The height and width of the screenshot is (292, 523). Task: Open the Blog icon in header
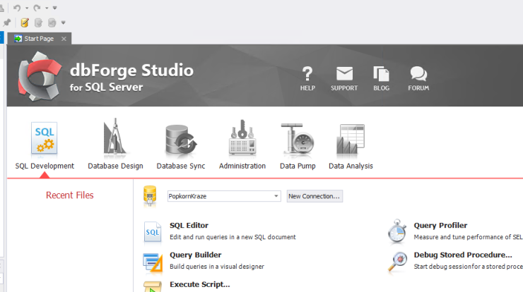[x=381, y=73]
